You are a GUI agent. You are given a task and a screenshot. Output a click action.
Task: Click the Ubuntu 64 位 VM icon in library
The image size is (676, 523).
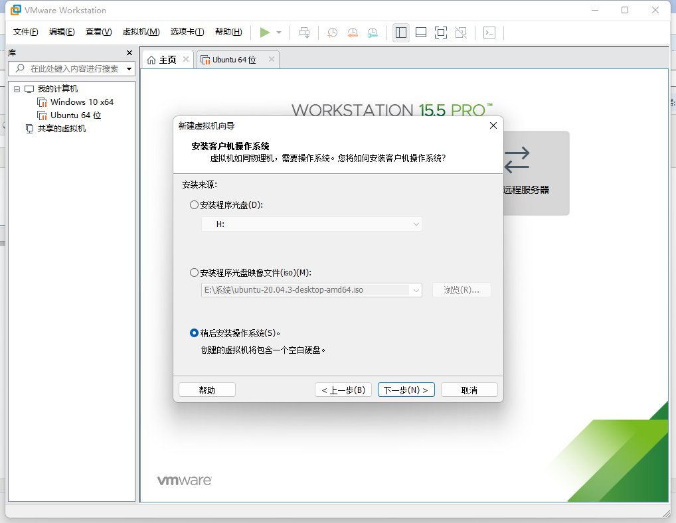[x=42, y=115]
